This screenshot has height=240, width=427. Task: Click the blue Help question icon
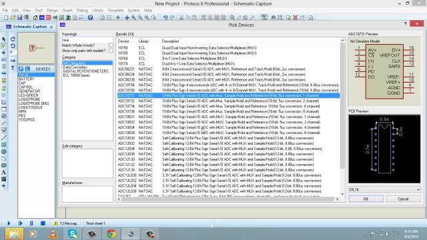click(x=90, y=17)
